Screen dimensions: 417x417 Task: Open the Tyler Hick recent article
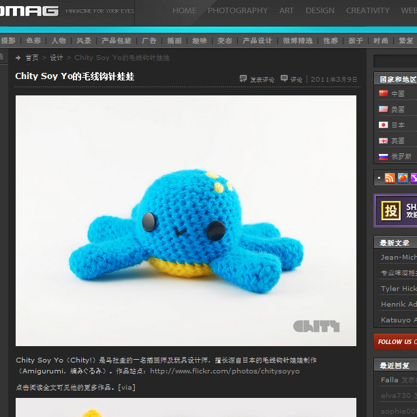coord(399,288)
